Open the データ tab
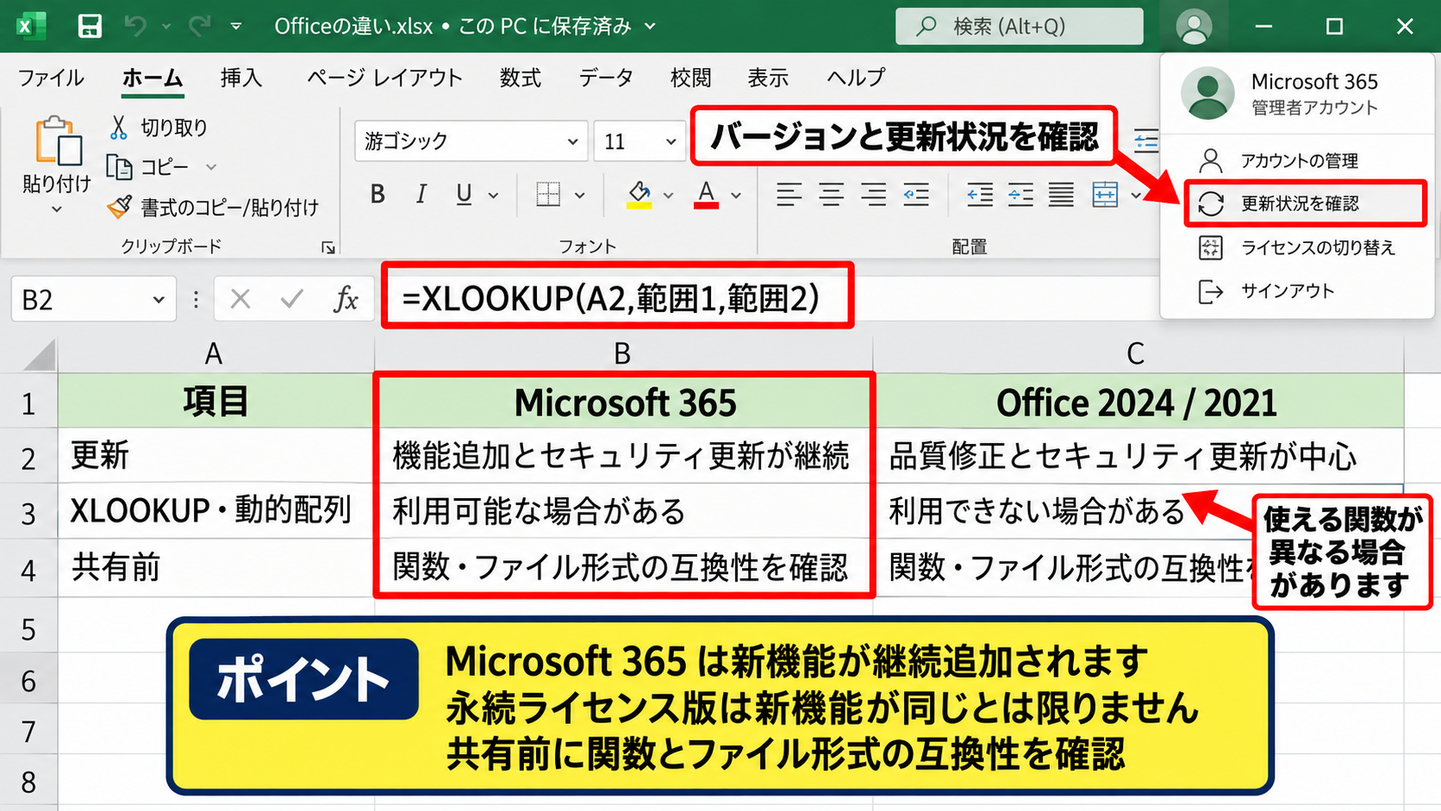The image size is (1441, 811). 606,78
